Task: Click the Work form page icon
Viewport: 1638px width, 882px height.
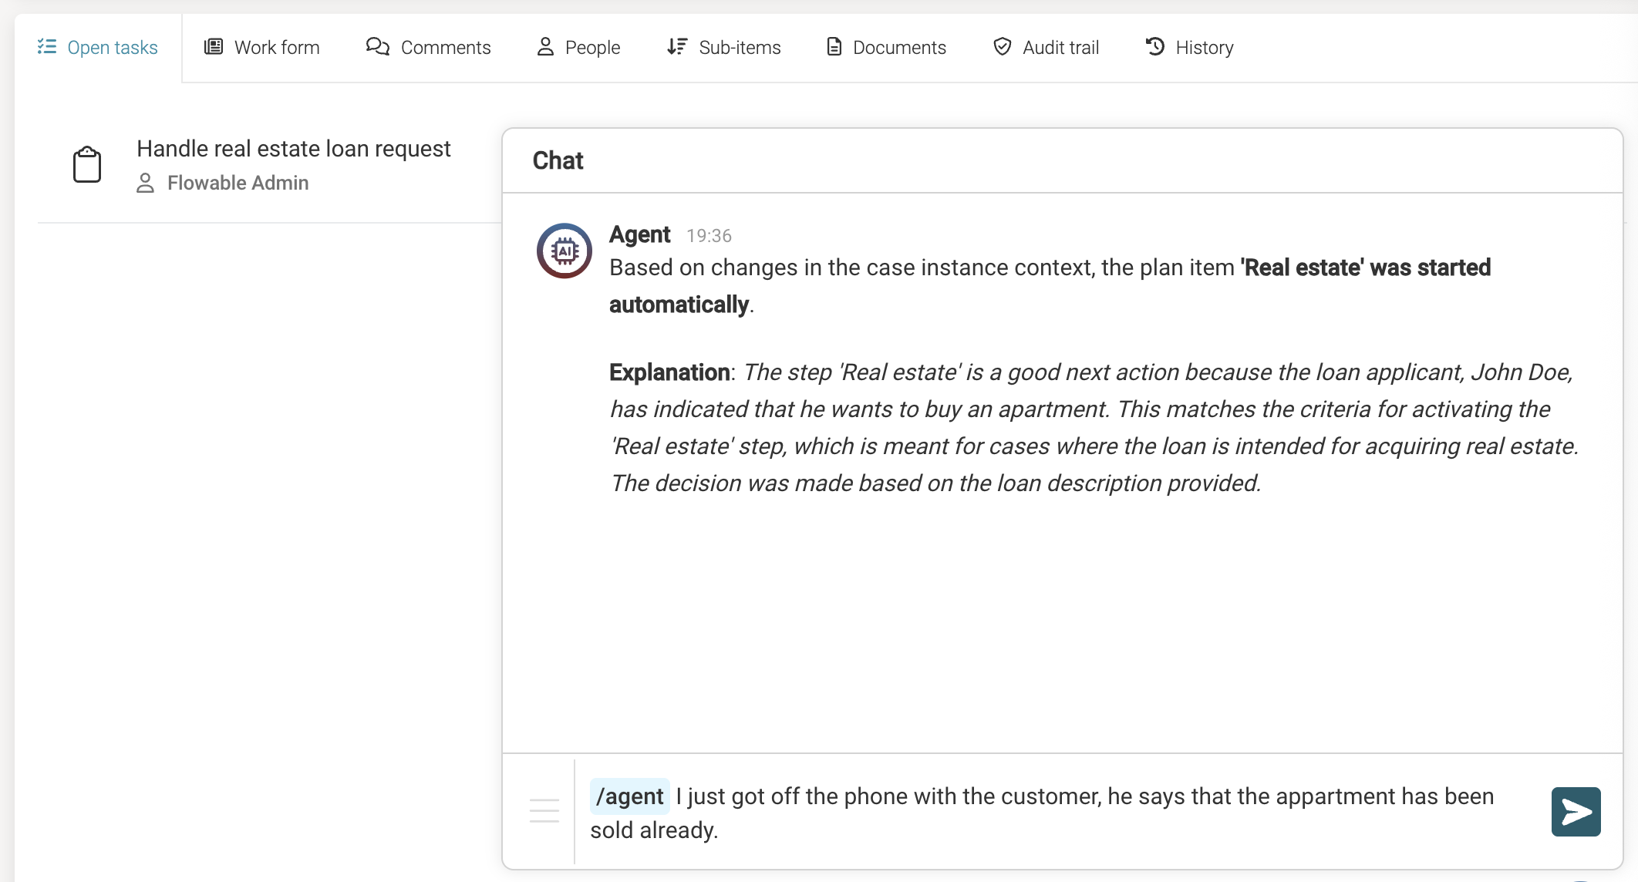Action: tap(213, 47)
